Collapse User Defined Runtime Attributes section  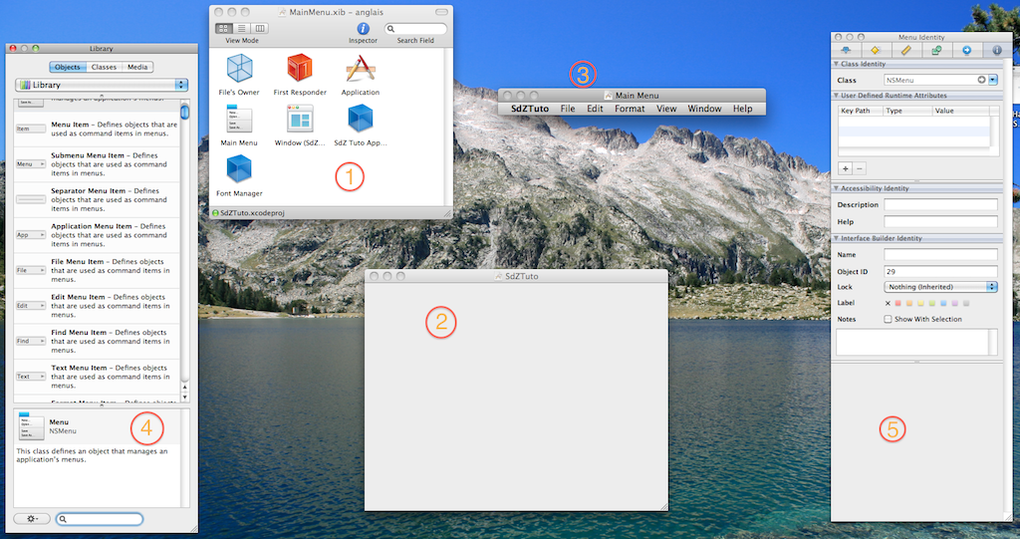click(x=837, y=95)
